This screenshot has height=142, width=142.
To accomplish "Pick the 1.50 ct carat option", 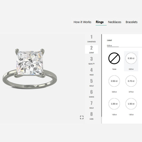I will pos(131,104).
